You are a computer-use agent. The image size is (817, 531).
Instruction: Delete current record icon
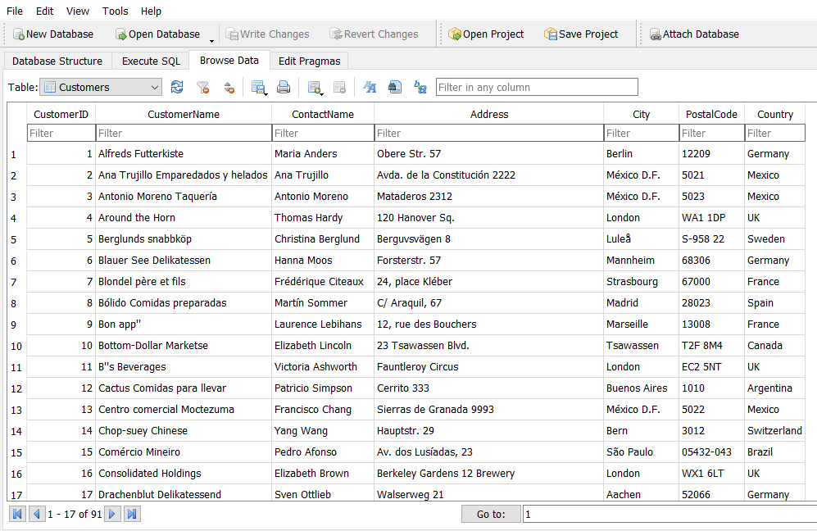point(340,87)
